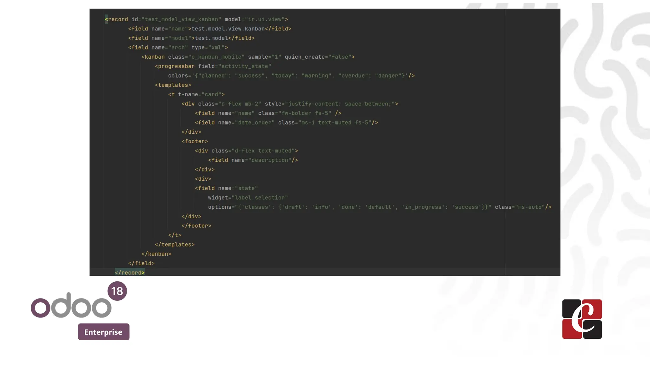
Task: Click the quick_create attribute
Action: tap(305, 57)
